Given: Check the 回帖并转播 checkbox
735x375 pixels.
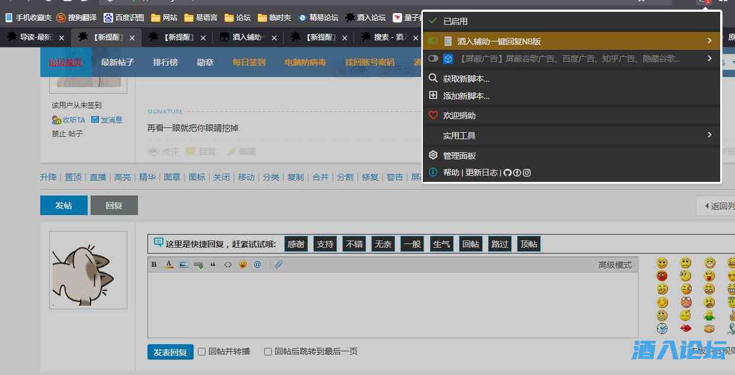Looking at the screenshot, I should click(x=201, y=351).
